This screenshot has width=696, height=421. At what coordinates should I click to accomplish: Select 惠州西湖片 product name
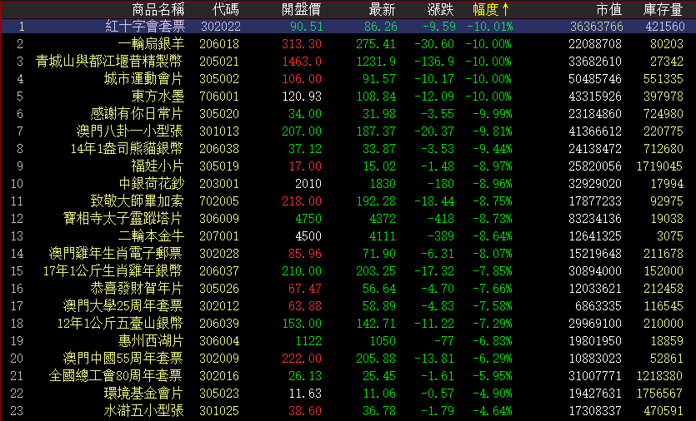point(151,341)
